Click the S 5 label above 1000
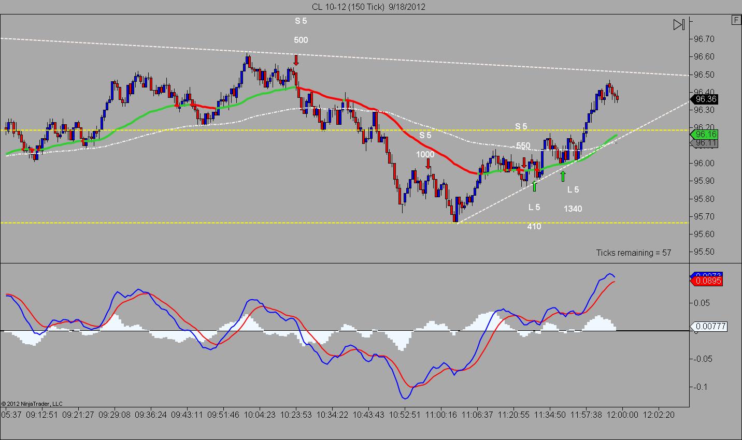Image resolution: width=742 pixels, height=440 pixels. tap(425, 135)
